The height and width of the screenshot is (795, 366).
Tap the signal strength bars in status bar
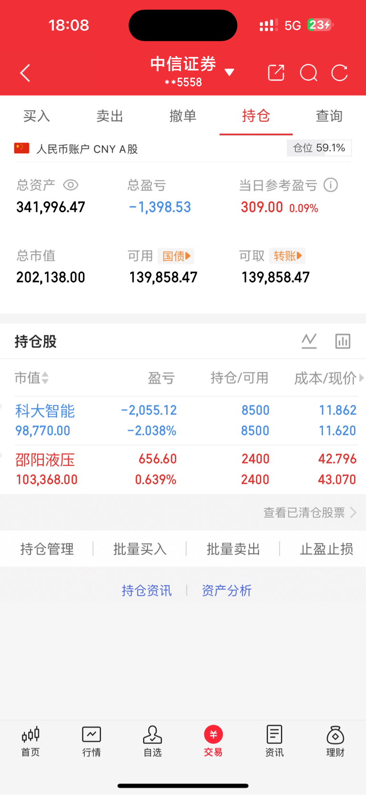[269, 25]
